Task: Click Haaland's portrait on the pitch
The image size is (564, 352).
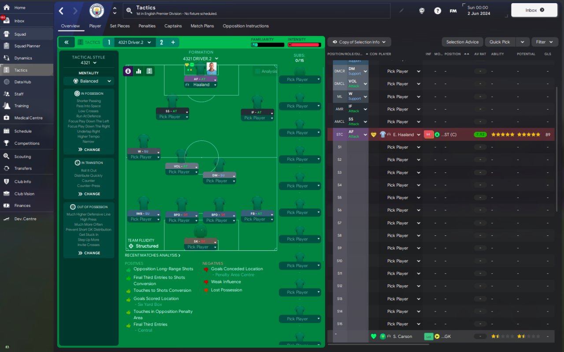Action: tap(211, 69)
